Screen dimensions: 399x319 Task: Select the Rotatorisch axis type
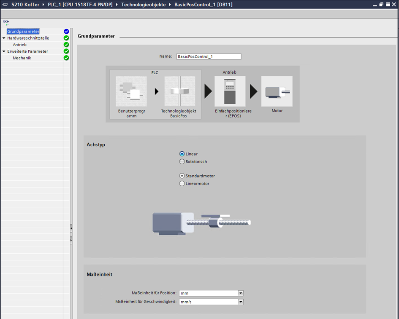click(182, 162)
